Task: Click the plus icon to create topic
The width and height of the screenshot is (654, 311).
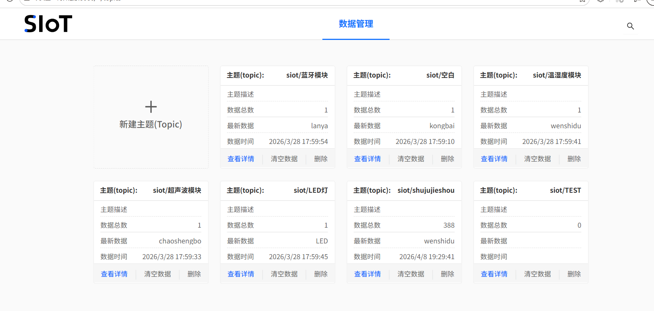Action: tap(151, 107)
